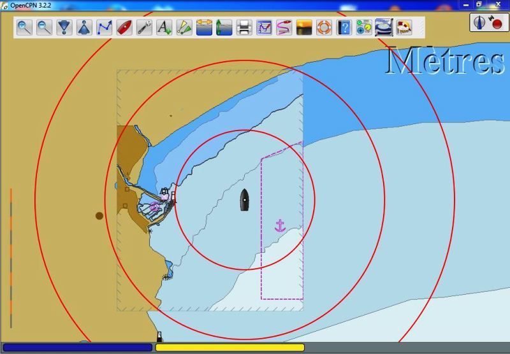Zoom out of the chart

pyautogui.click(x=44, y=27)
